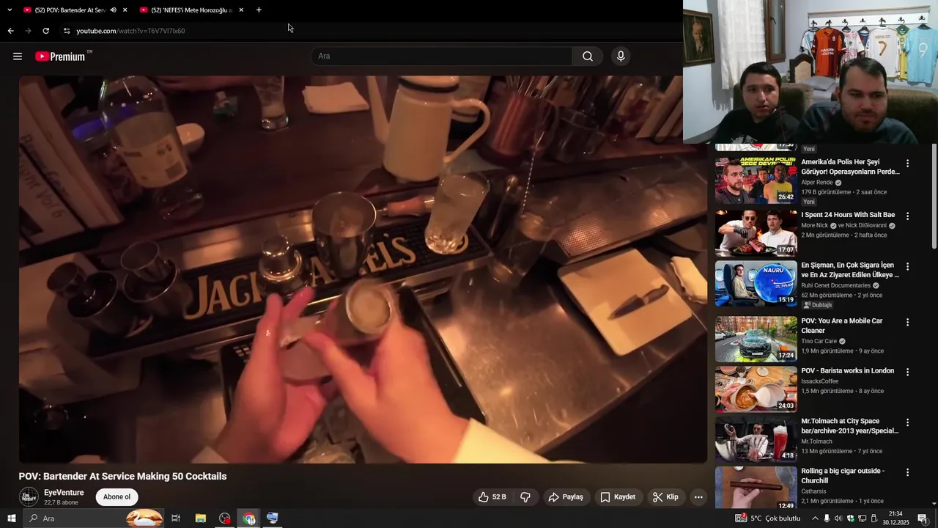The height and width of the screenshot is (528, 938).
Task: Open File Explorer from the taskbar
Action: pos(200,518)
